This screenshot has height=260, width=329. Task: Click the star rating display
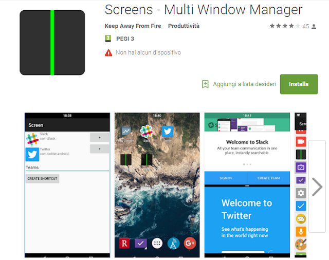[285, 26]
